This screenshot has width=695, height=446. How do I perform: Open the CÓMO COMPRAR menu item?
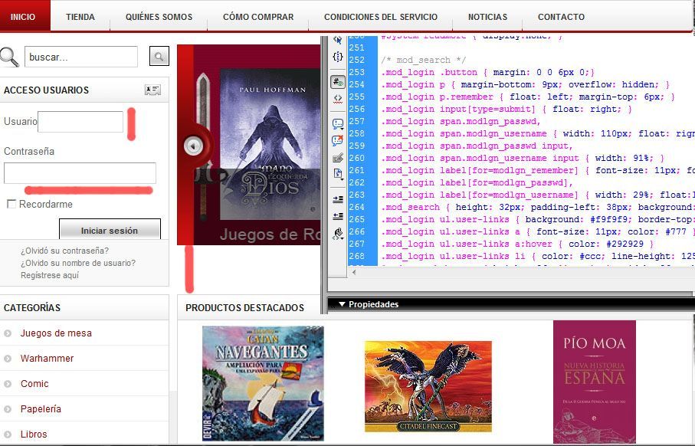tap(258, 17)
